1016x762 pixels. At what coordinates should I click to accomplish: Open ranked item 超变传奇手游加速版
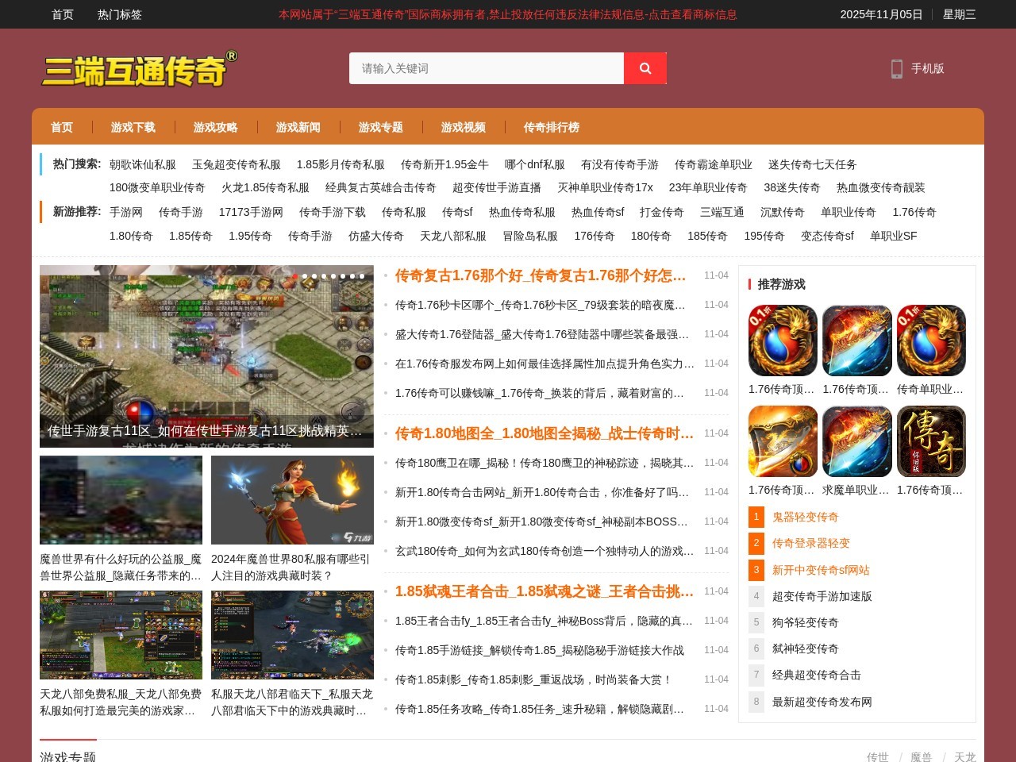(x=822, y=596)
